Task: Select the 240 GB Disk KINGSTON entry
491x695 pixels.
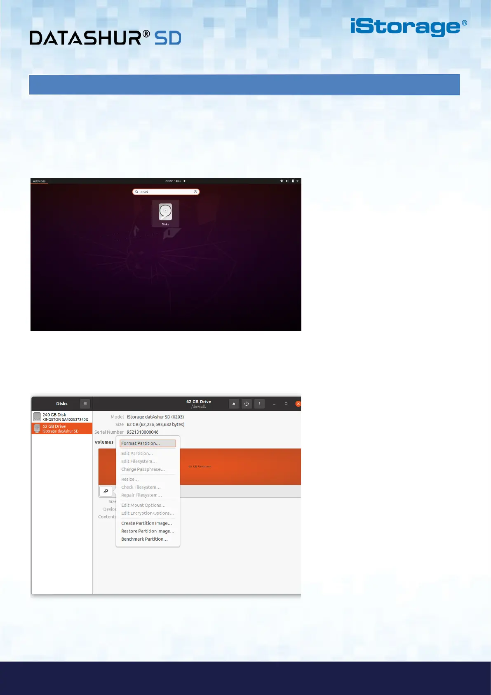Action: (62, 417)
